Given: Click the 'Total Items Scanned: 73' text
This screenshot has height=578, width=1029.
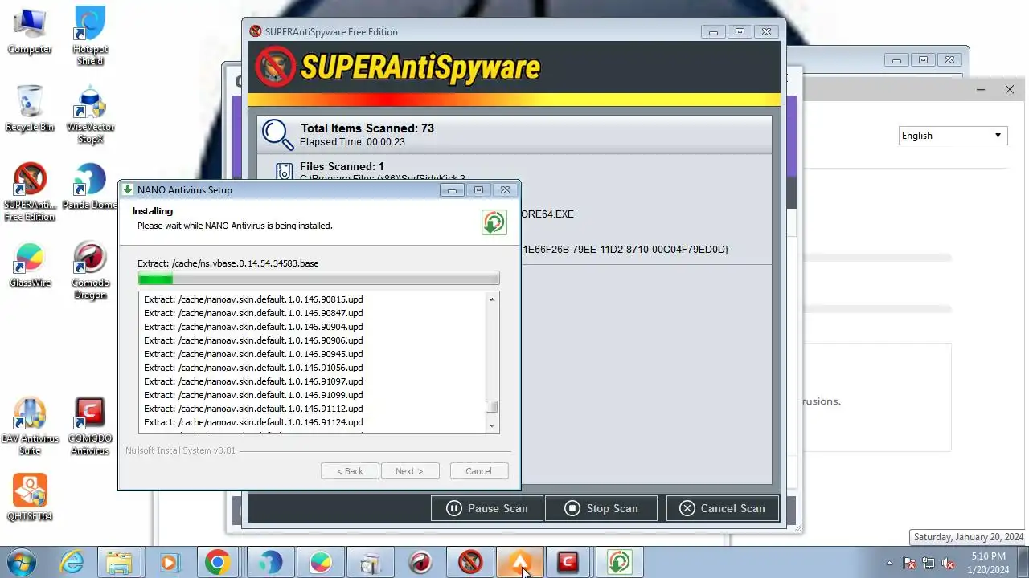Looking at the screenshot, I should click(x=367, y=128).
